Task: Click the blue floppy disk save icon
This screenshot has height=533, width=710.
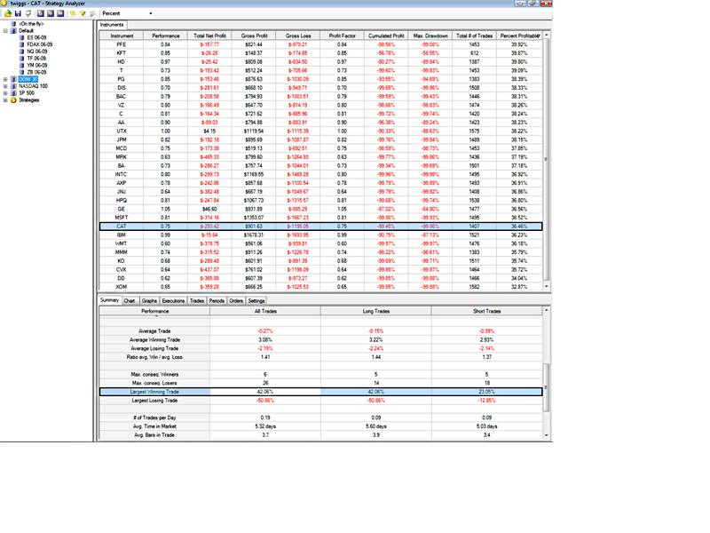Action: [18, 13]
